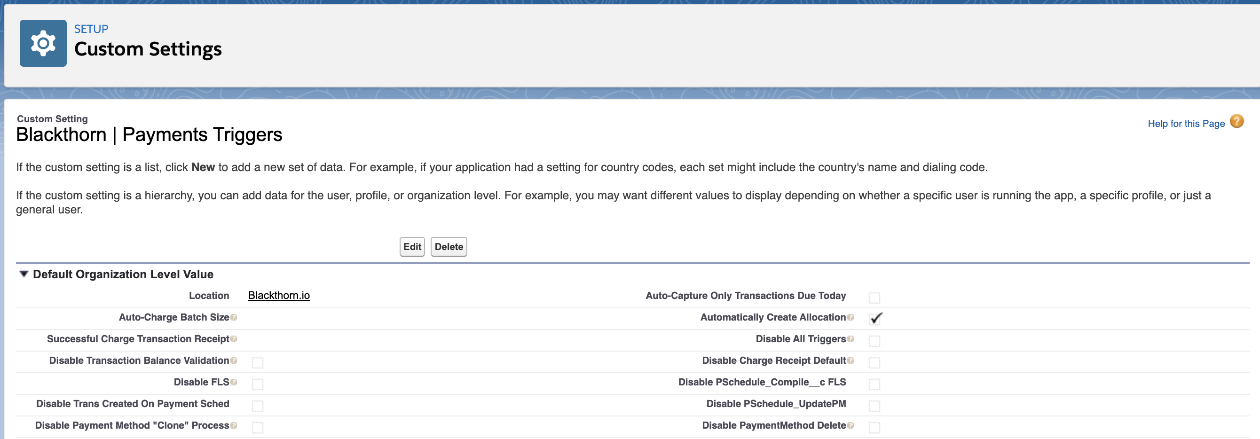Image resolution: width=1260 pixels, height=439 pixels.
Task: Click the Custom Settings page title
Action: tap(148, 49)
